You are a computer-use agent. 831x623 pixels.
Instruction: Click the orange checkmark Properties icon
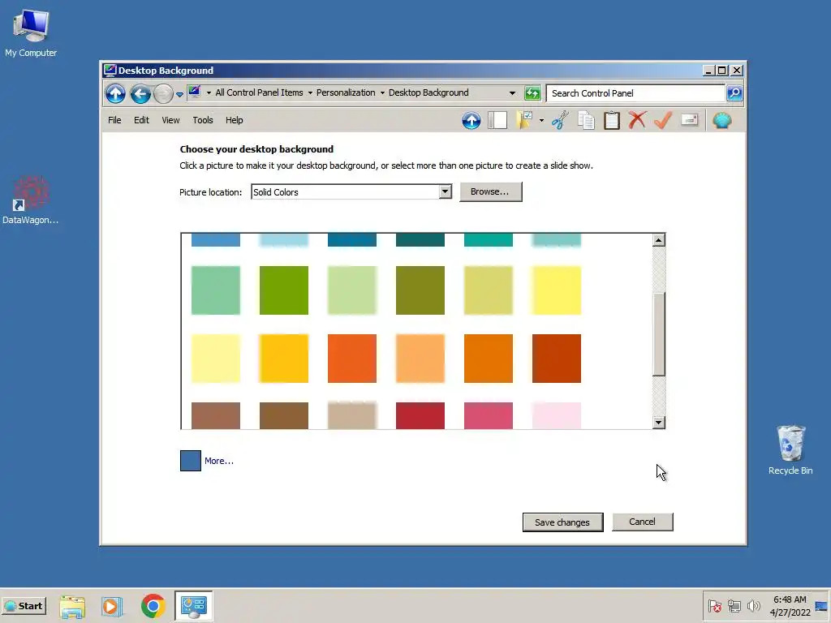(x=663, y=120)
